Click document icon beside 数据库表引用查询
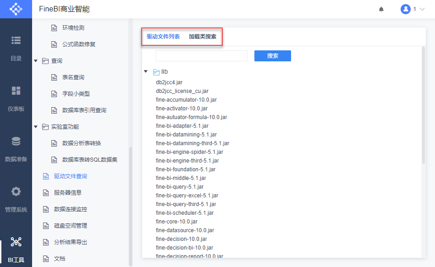 point(54,110)
